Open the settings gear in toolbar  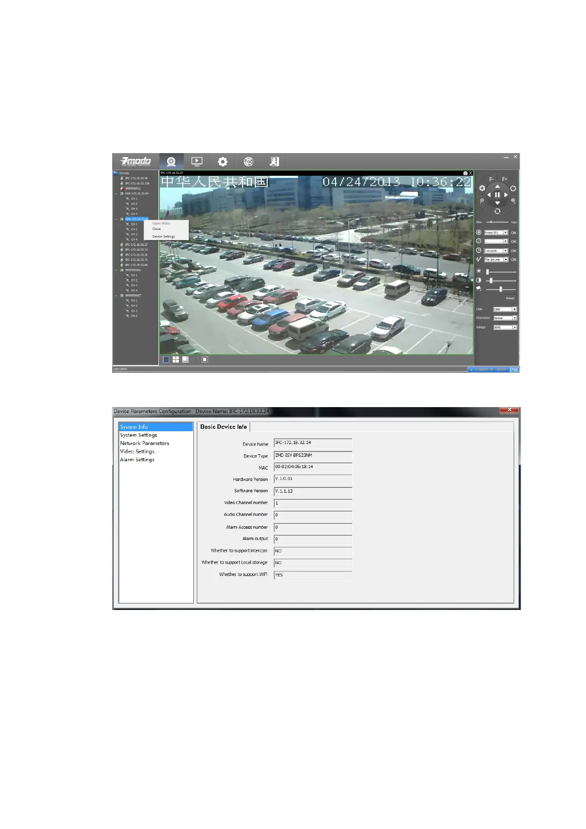(x=223, y=161)
